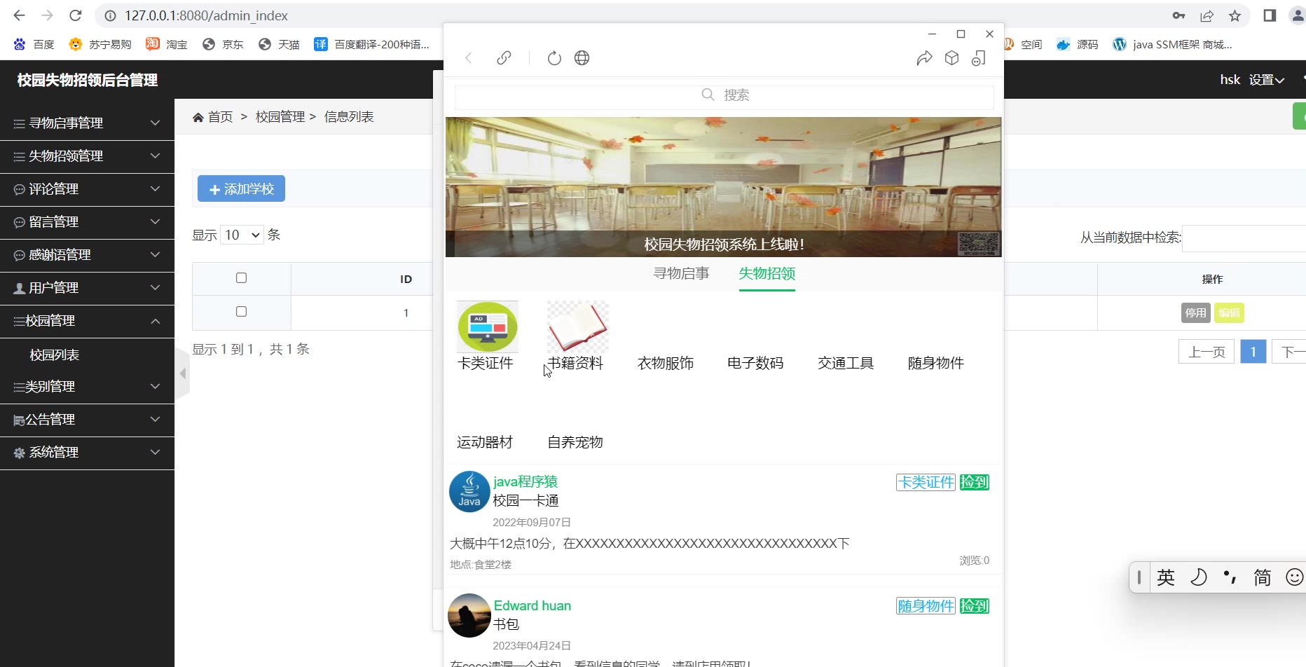The image size is (1306, 667).
Task: Select the 运动器材 category
Action: click(485, 442)
